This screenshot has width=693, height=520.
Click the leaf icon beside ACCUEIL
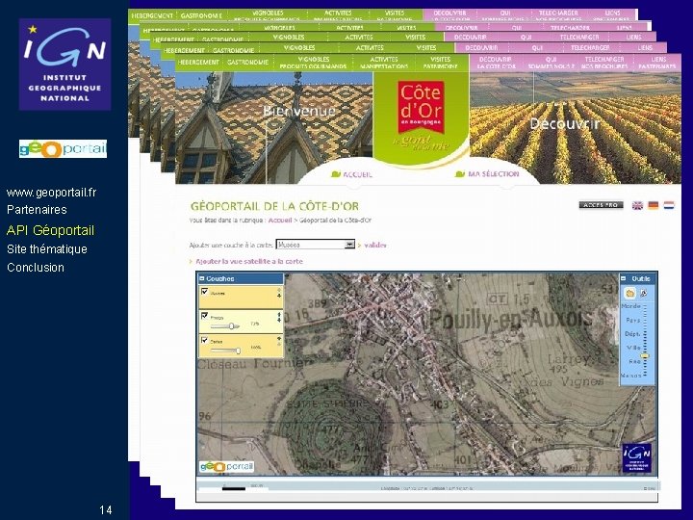tap(336, 174)
